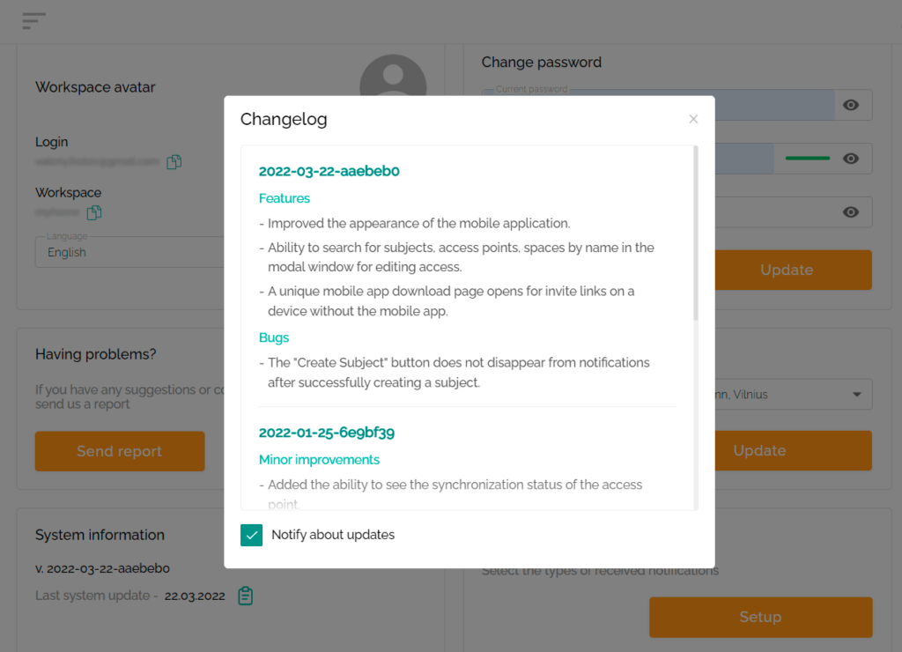
Task: Close the Changelog dialog
Action: coord(693,118)
